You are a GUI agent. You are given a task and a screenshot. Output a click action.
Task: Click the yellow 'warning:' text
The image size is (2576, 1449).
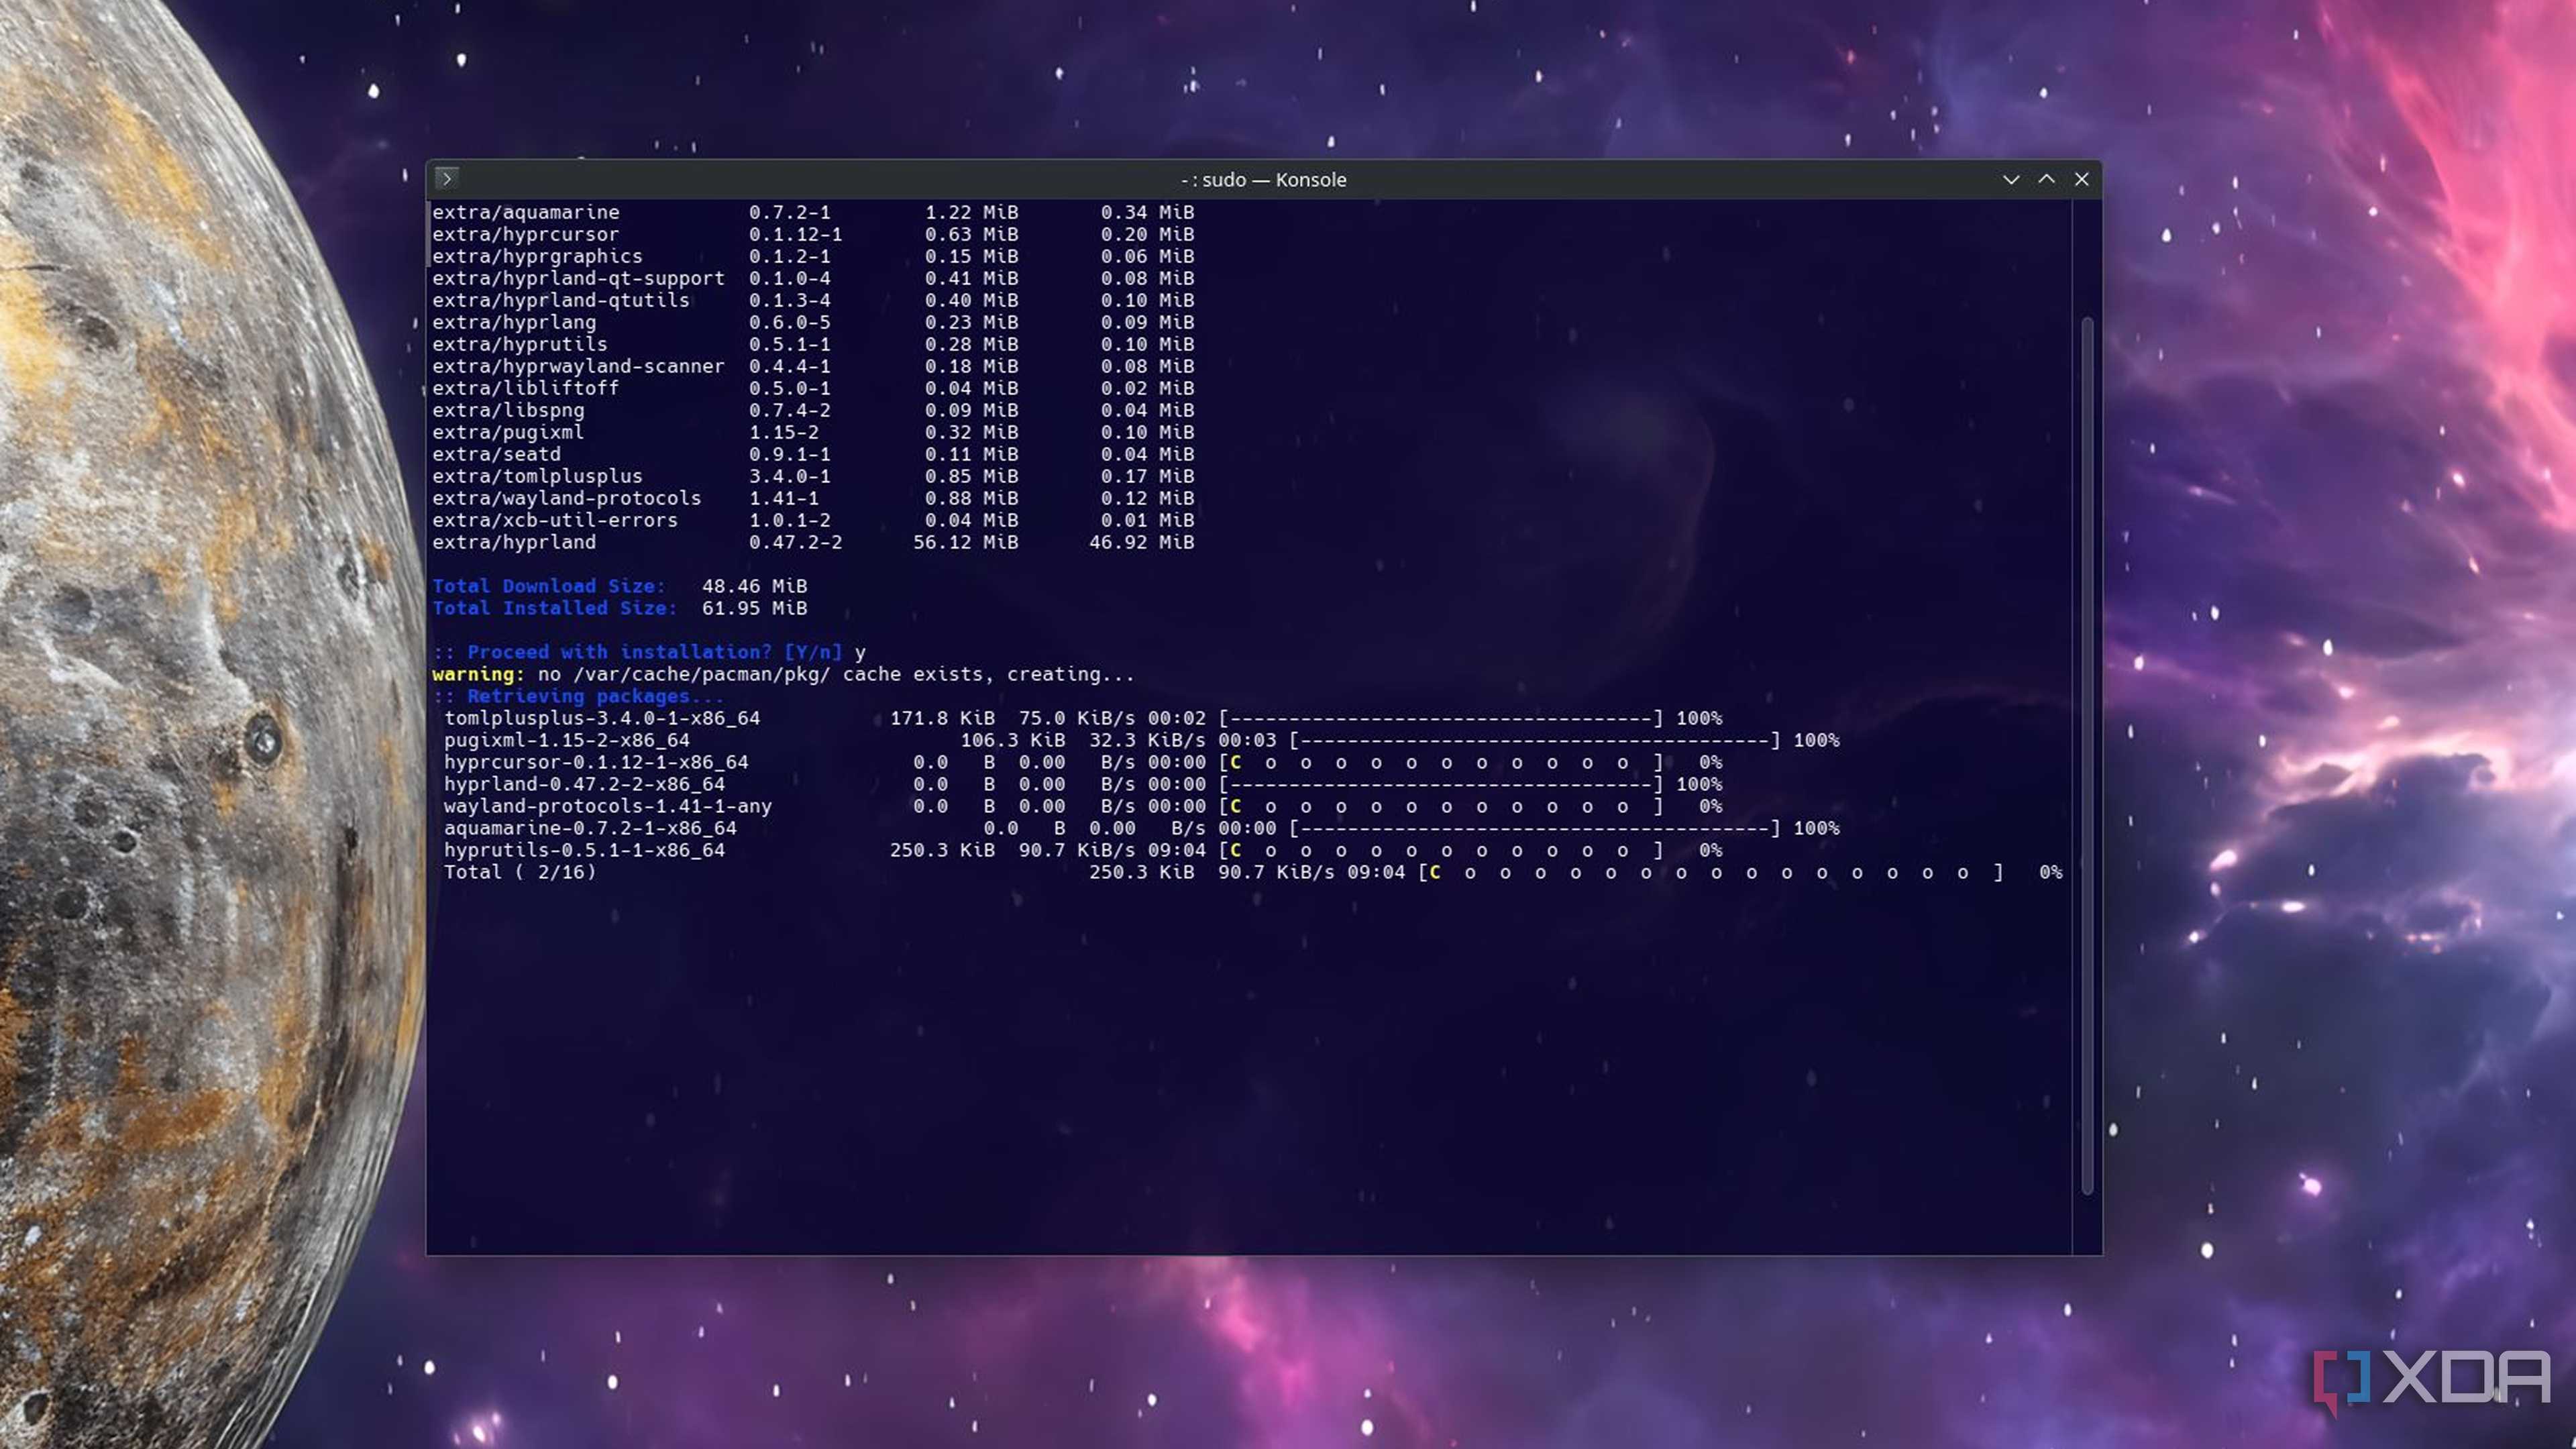478,674
